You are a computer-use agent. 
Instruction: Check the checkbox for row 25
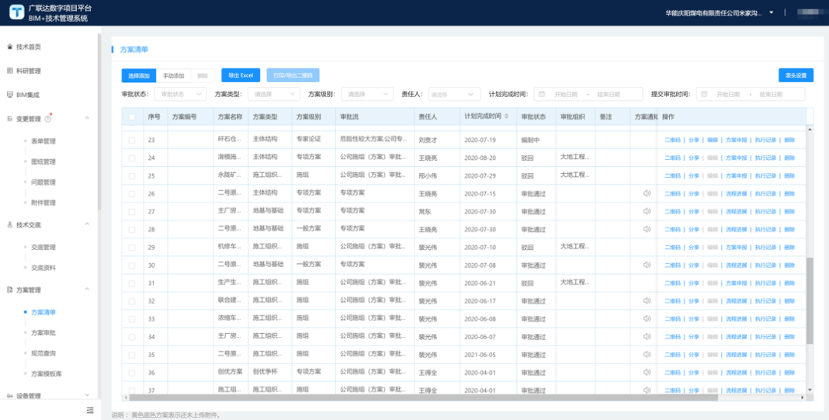[x=132, y=176]
